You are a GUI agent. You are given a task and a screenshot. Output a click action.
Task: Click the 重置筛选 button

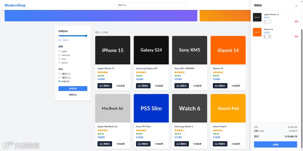[x=73, y=95]
